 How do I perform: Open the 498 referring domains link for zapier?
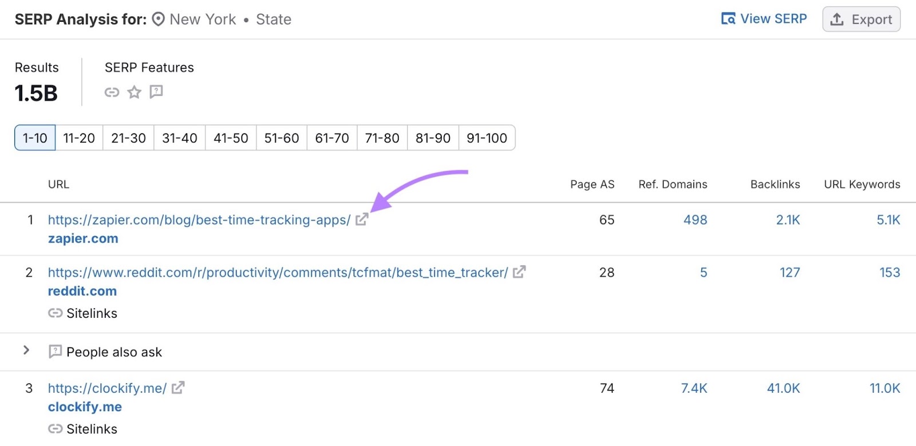click(x=694, y=220)
